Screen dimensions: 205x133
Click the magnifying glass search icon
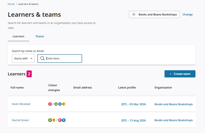(x=42, y=58)
